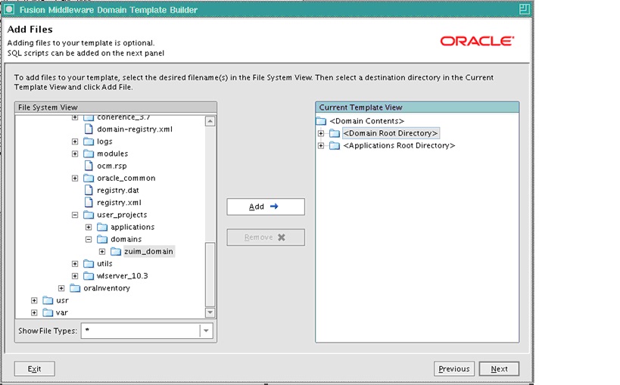Viewport: 620px width, 385px height.
Task: Expand the applications folder
Action: click(x=89, y=227)
